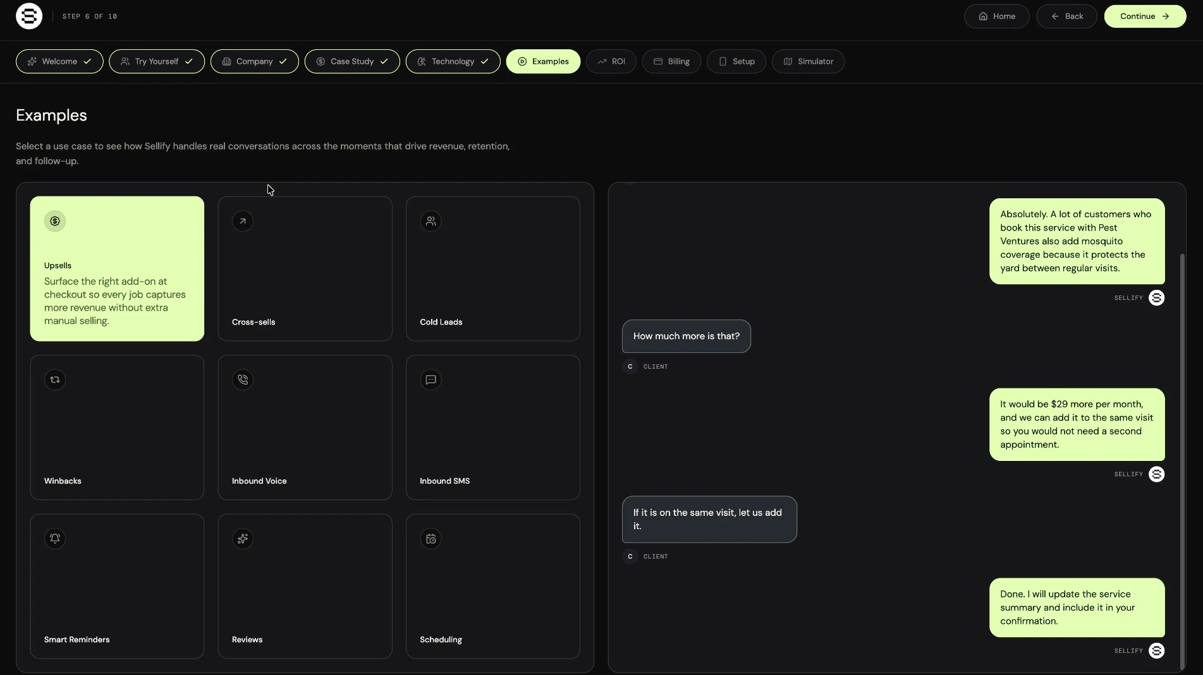
Task: Select the Scheduling use case card
Action: pos(493,587)
